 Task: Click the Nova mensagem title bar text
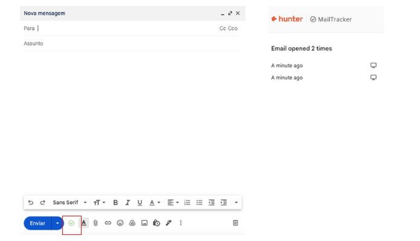pyautogui.click(x=44, y=13)
